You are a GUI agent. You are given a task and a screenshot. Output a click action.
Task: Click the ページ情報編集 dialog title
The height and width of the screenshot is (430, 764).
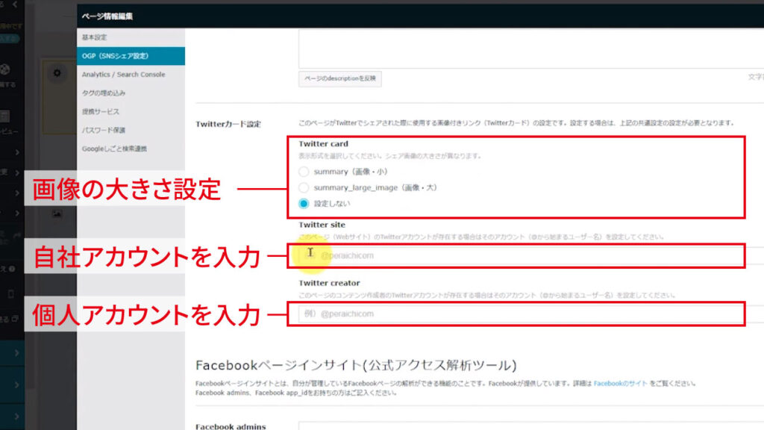pos(107,16)
